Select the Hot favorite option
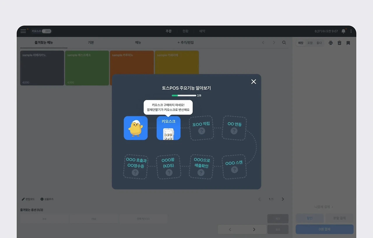The height and width of the screenshot is (238, 373). 94,219
